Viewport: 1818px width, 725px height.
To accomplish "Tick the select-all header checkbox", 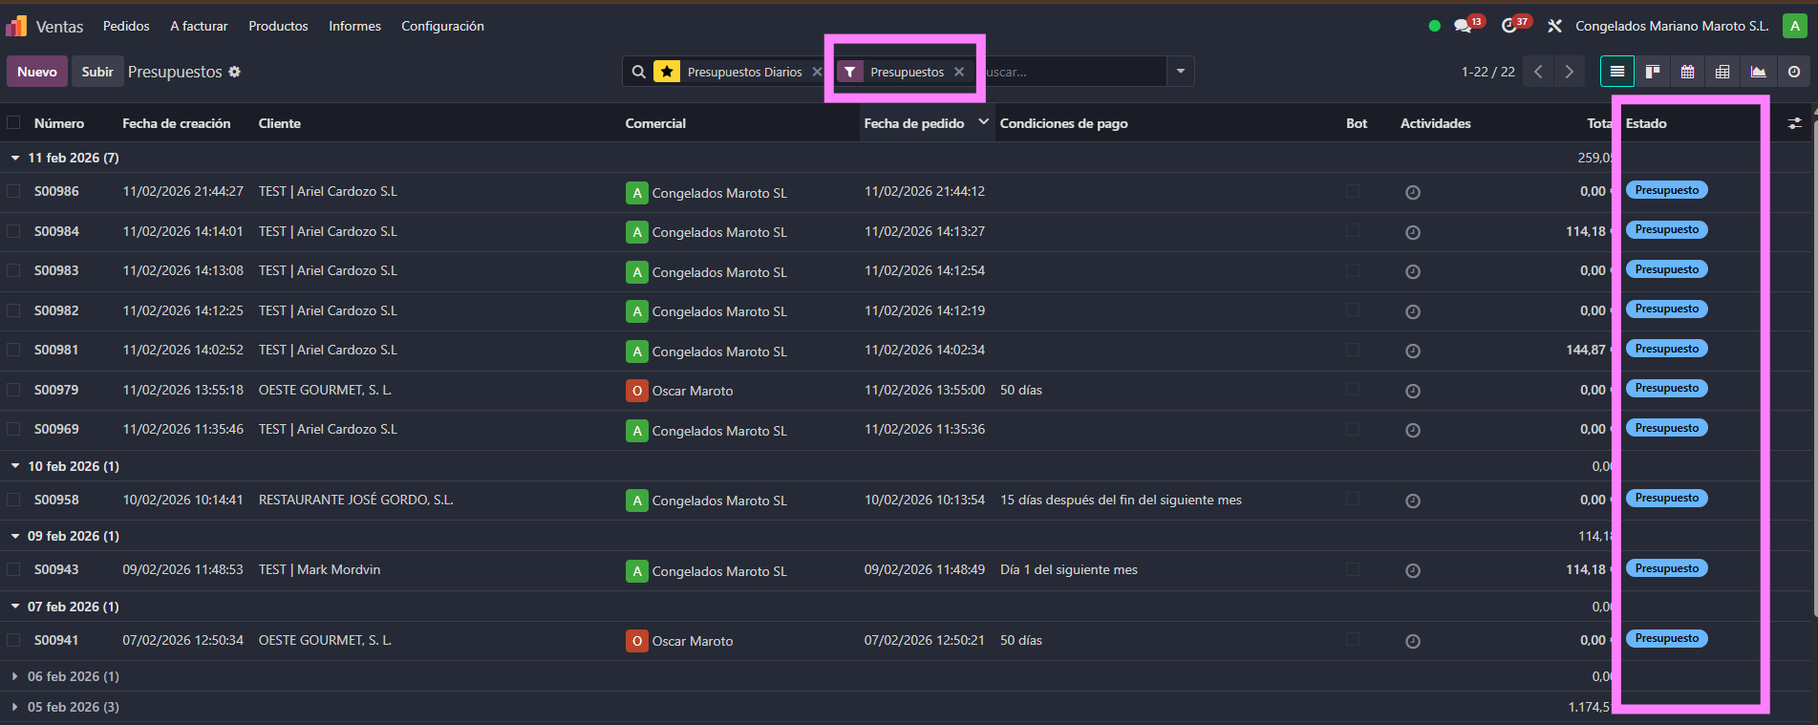I will click(13, 123).
